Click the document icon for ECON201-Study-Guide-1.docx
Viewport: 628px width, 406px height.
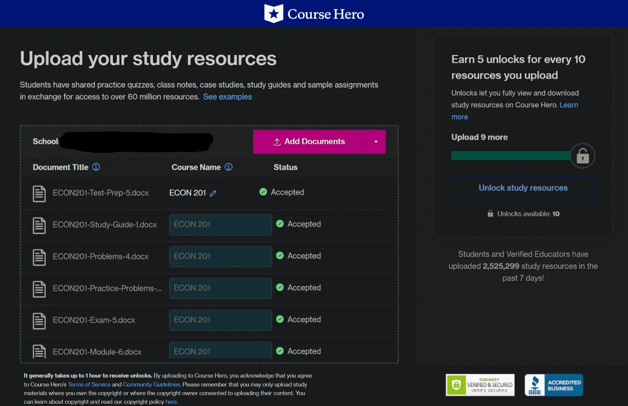[39, 225]
